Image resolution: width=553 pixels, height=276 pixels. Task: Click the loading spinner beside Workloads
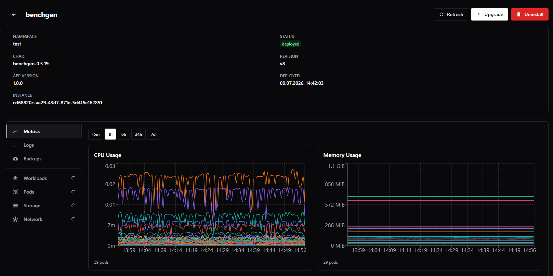coord(73,178)
